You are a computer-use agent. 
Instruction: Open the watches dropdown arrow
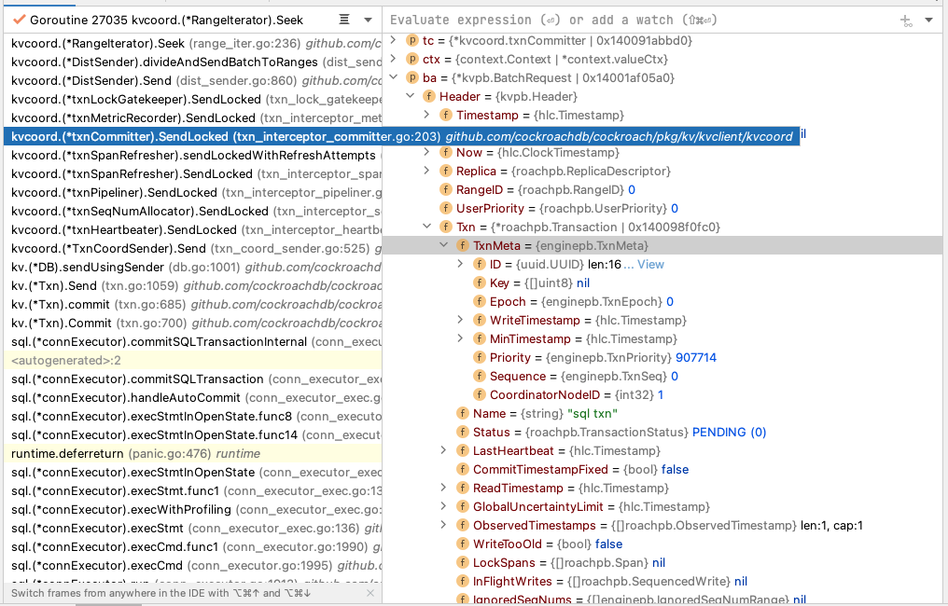(927, 20)
